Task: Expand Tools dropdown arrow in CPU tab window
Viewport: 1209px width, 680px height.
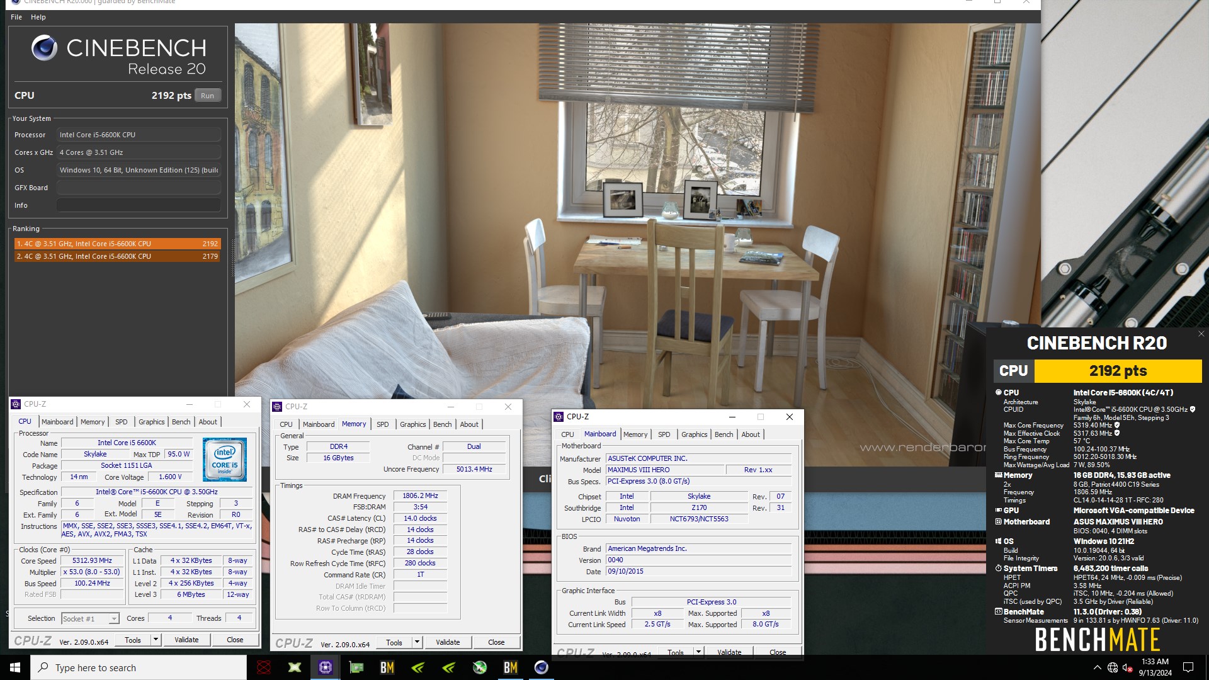Action: tap(156, 640)
